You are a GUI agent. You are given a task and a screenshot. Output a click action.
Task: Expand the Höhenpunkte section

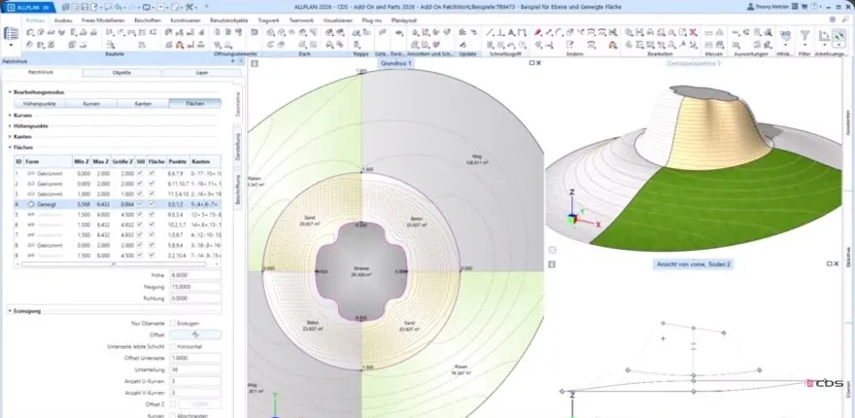[x=11, y=126]
